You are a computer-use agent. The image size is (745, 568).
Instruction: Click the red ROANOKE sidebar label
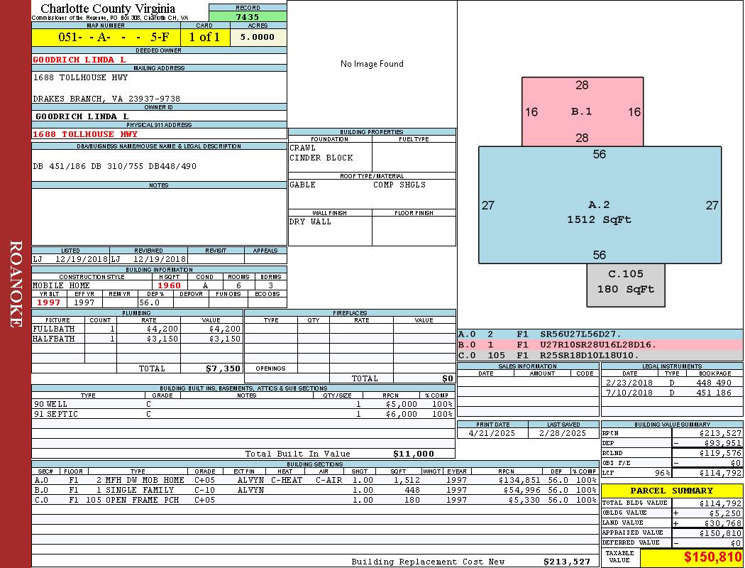pyautogui.click(x=16, y=284)
